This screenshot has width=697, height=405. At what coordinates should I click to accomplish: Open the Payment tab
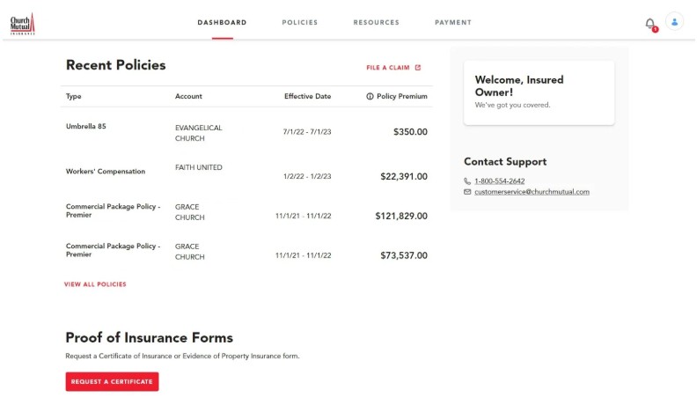(x=453, y=23)
